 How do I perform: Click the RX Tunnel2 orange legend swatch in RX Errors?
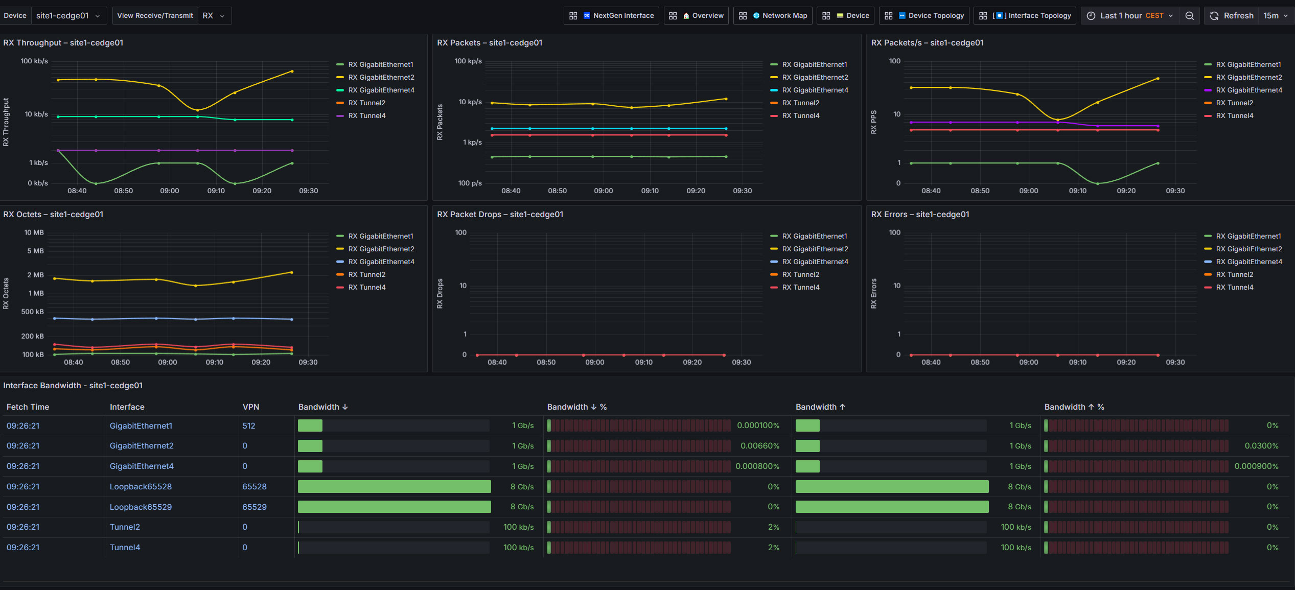(x=1208, y=275)
